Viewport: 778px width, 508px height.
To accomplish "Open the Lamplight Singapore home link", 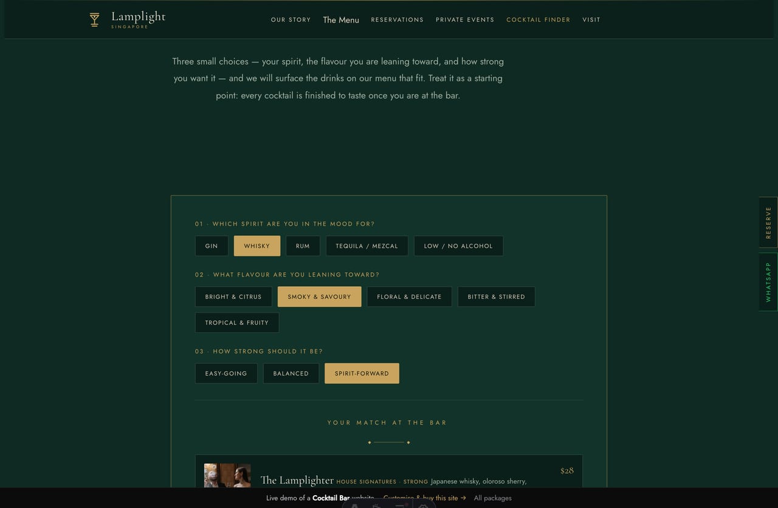I will pos(127,19).
